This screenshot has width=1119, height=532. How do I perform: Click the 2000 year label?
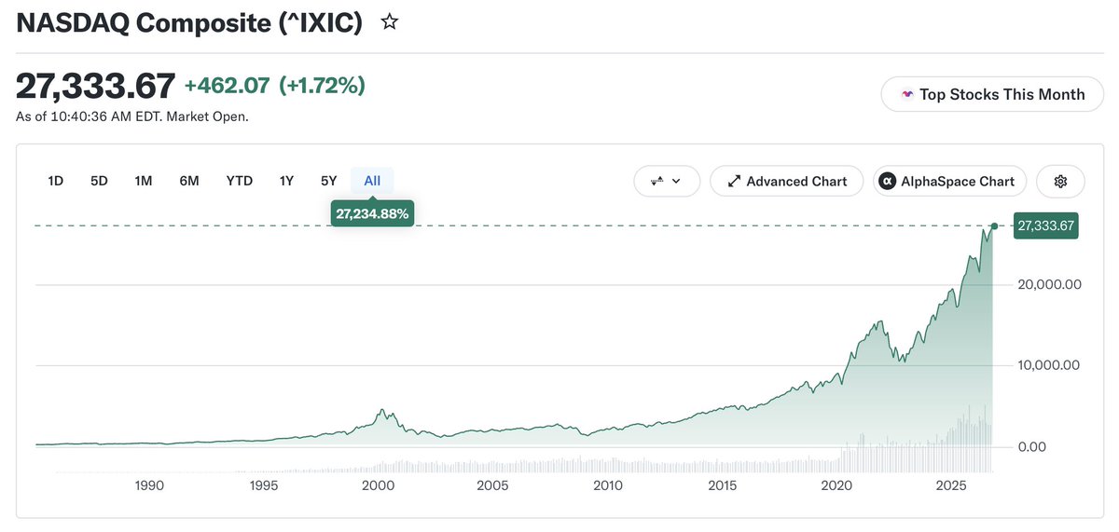(x=378, y=485)
